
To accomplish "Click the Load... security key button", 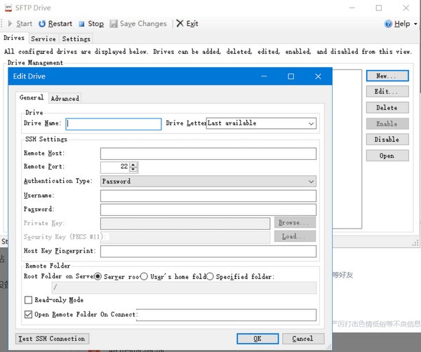I will tap(295, 236).
